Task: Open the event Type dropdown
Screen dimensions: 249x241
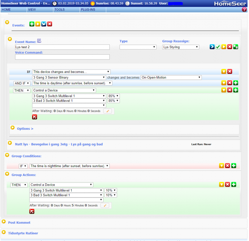Action: (138, 47)
